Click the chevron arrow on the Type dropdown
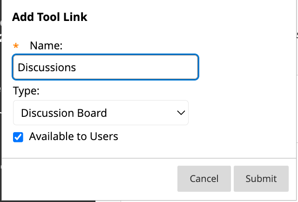The height and width of the screenshot is (202, 298). [181, 113]
